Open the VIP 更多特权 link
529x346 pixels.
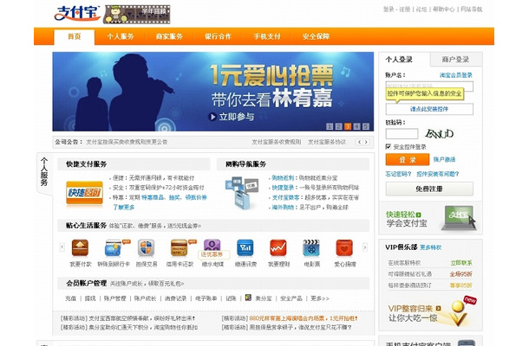coord(430,247)
